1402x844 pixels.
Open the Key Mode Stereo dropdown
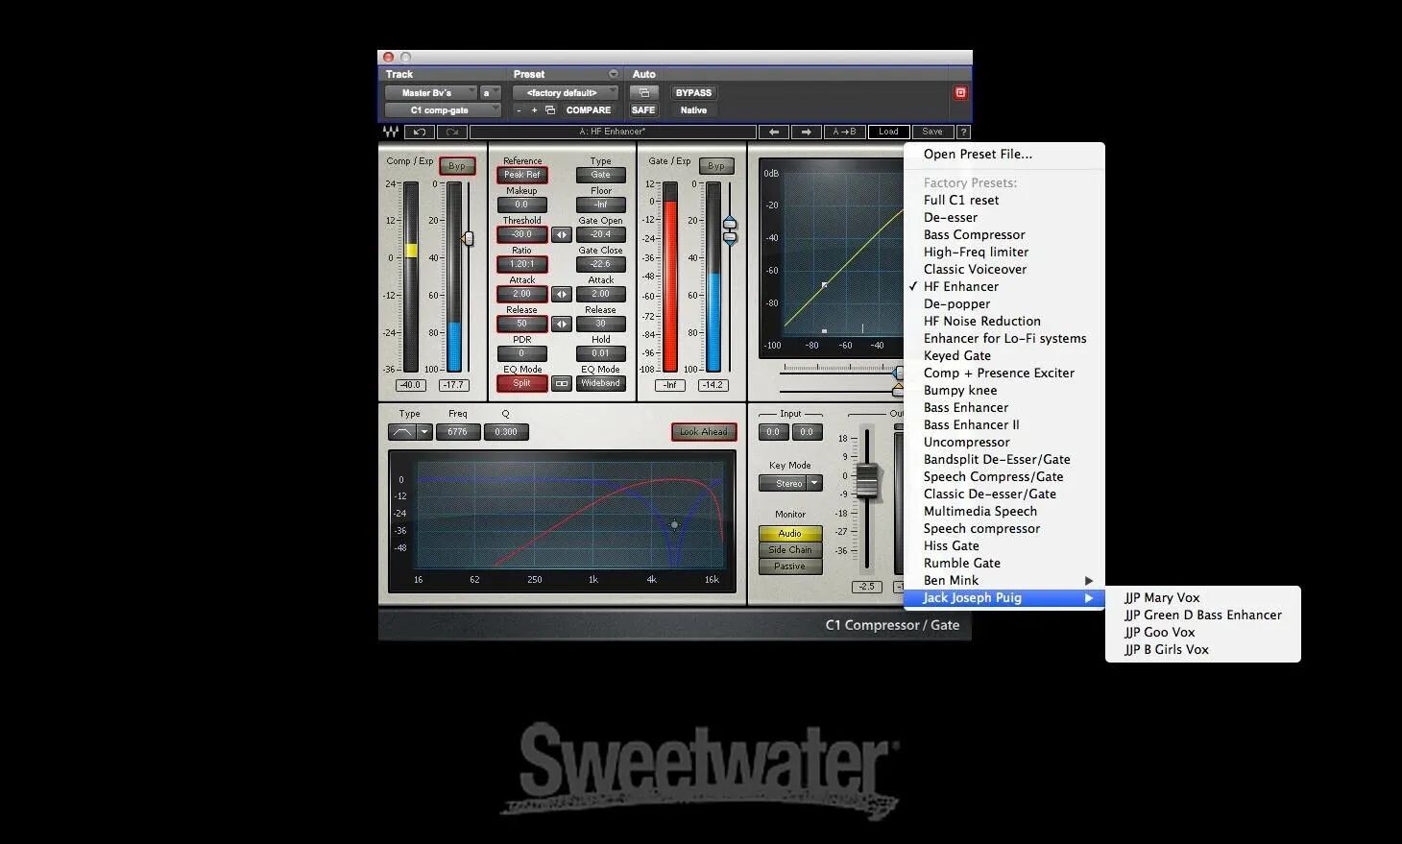pos(790,483)
